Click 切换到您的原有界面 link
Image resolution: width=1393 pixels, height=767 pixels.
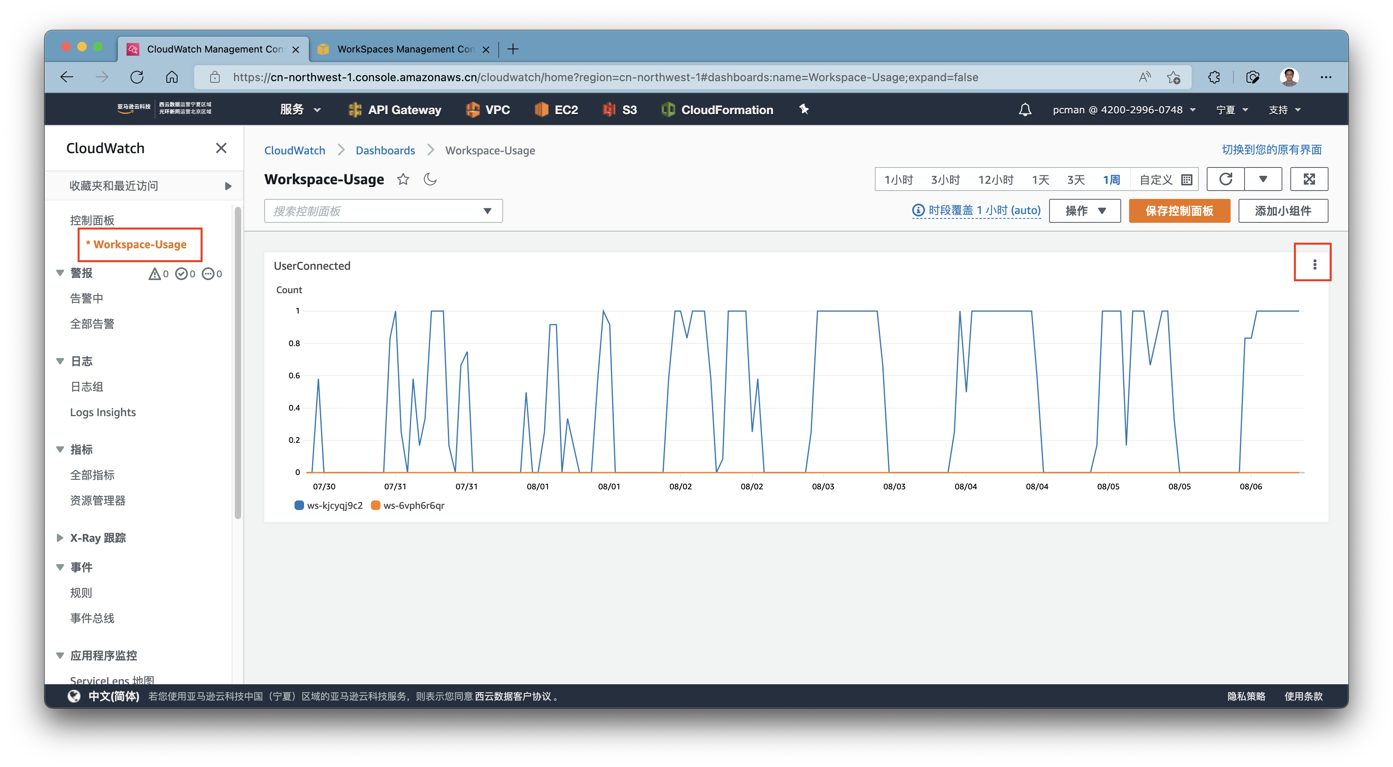[x=1272, y=150]
